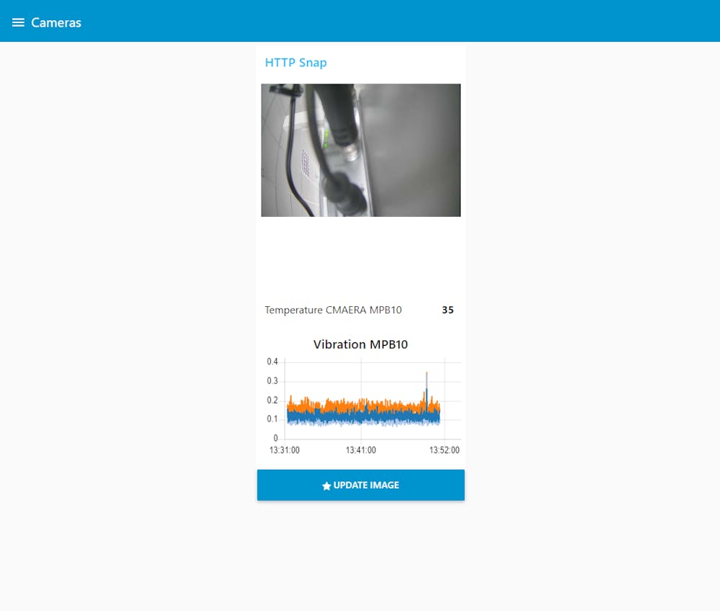
Task: Select the temperature value 35
Action: tap(448, 310)
